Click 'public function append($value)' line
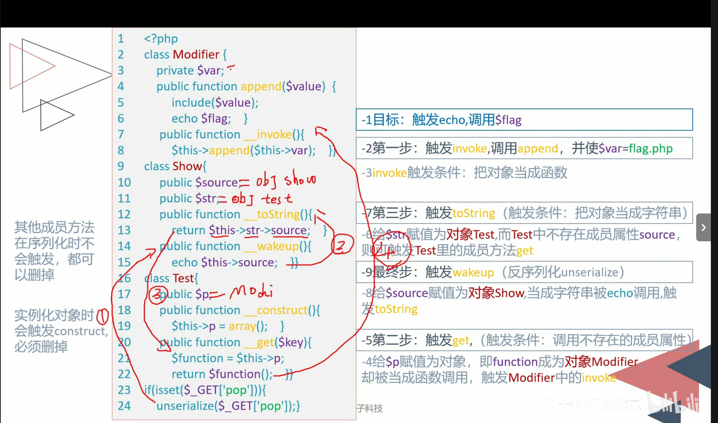Image resolution: width=718 pixels, height=423 pixels. point(246,86)
